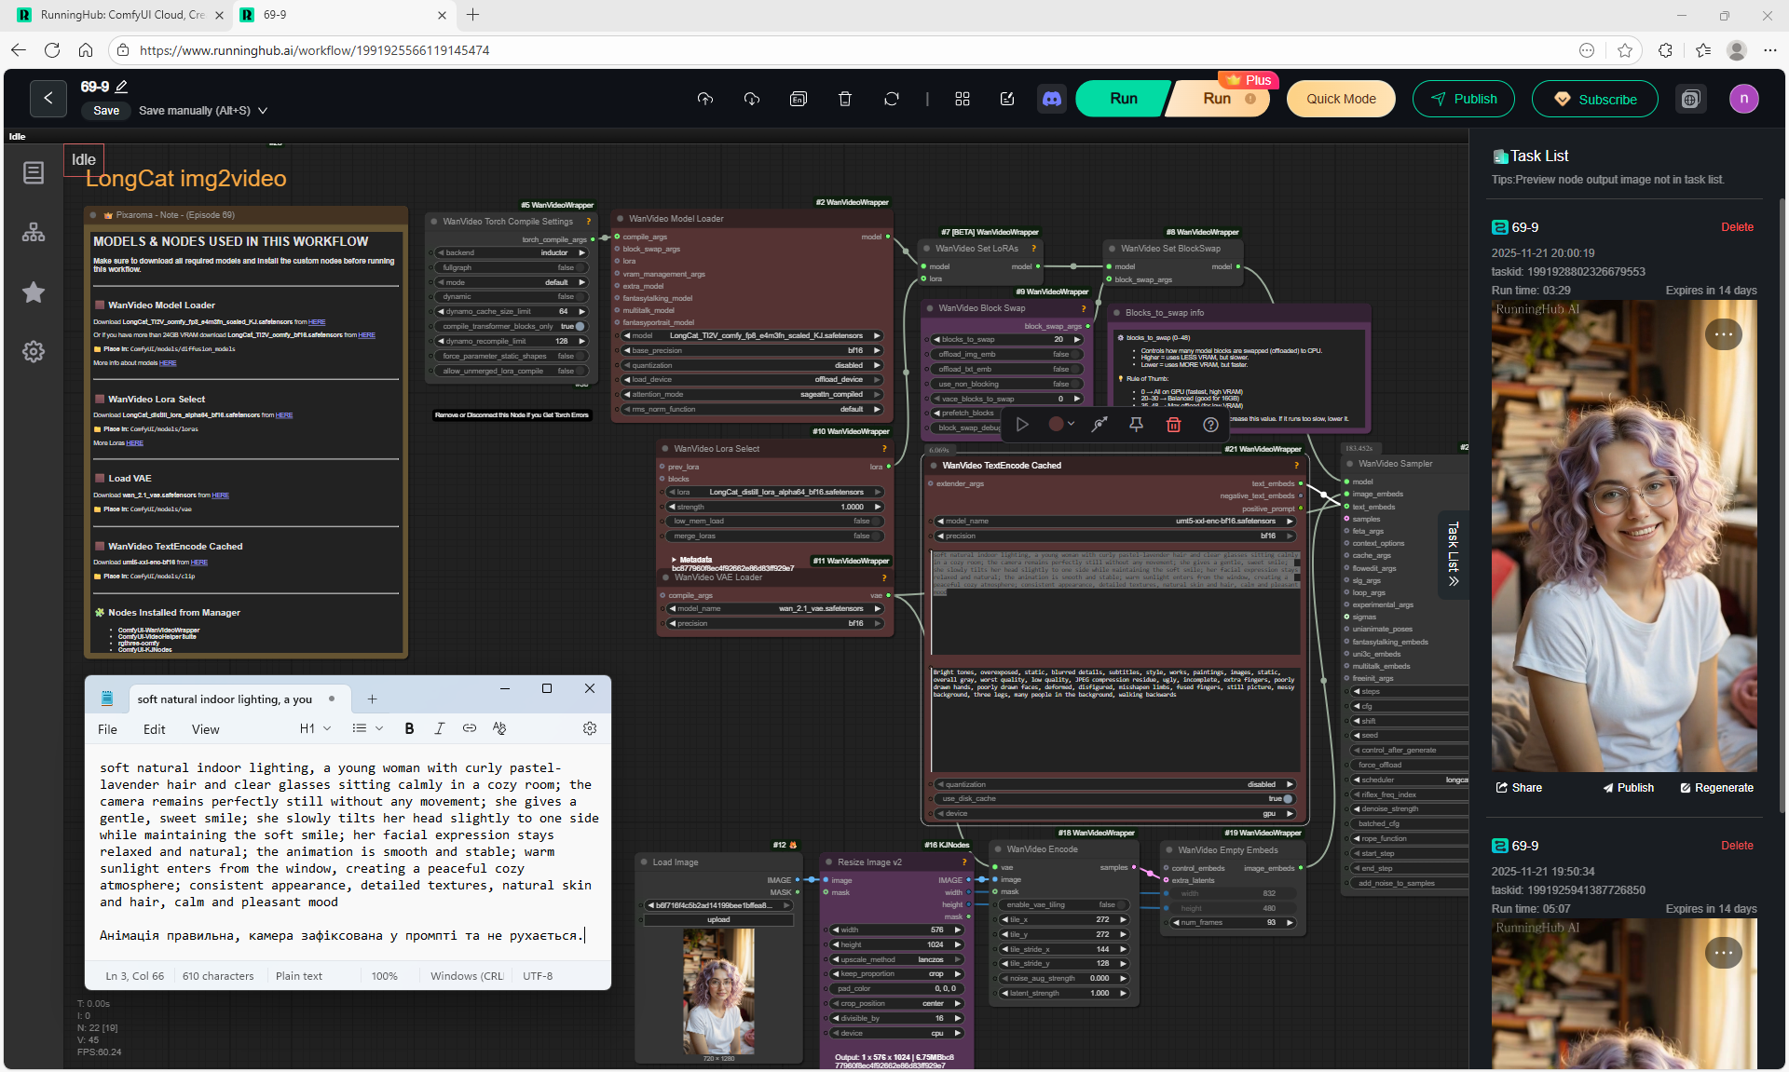Click the Quick Mode button
The height and width of the screenshot is (1072, 1789).
pos(1340,99)
